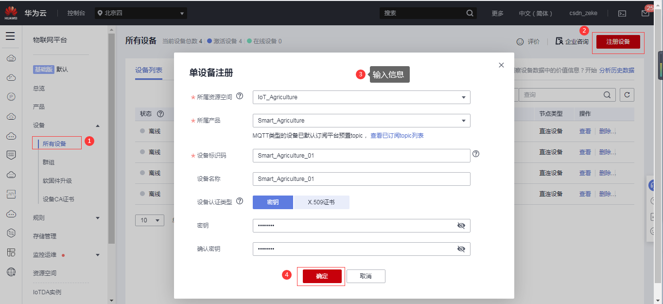Open the csdn_zeke account menu
This screenshot has height=304, width=663.
click(583, 13)
